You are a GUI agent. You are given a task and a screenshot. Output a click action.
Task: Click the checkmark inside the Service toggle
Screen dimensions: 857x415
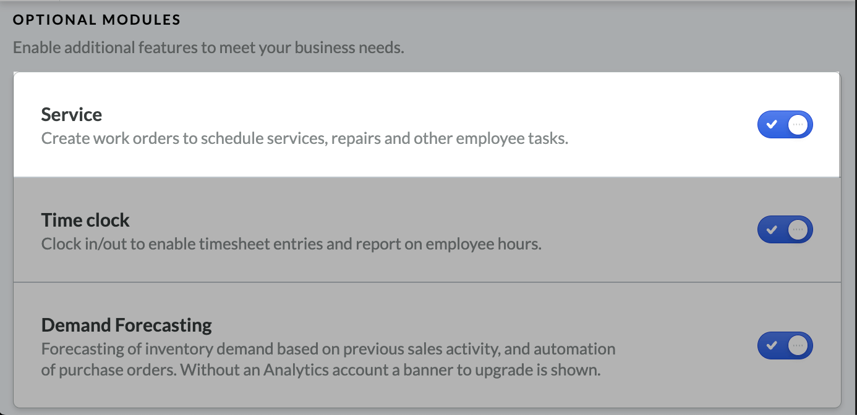pyautogui.click(x=772, y=124)
